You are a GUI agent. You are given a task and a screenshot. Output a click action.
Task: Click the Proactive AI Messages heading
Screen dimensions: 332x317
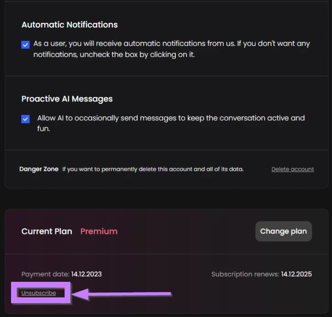(67, 99)
